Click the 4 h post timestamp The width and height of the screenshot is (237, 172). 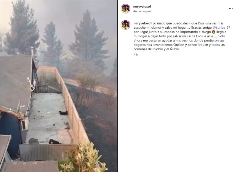(x=136, y=55)
